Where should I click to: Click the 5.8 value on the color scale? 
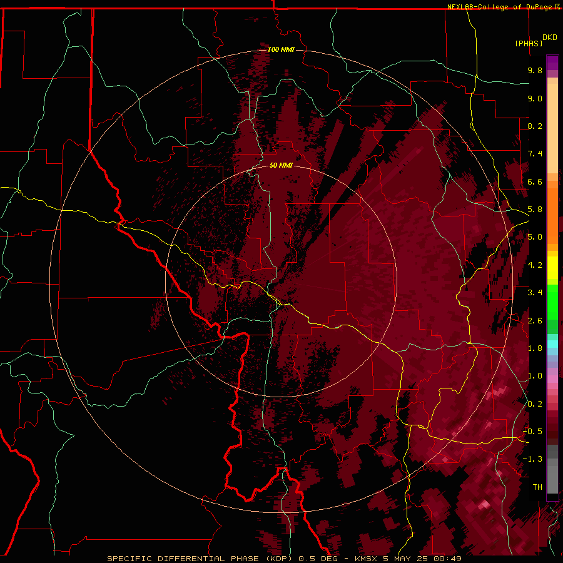pyautogui.click(x=535, y=210)
